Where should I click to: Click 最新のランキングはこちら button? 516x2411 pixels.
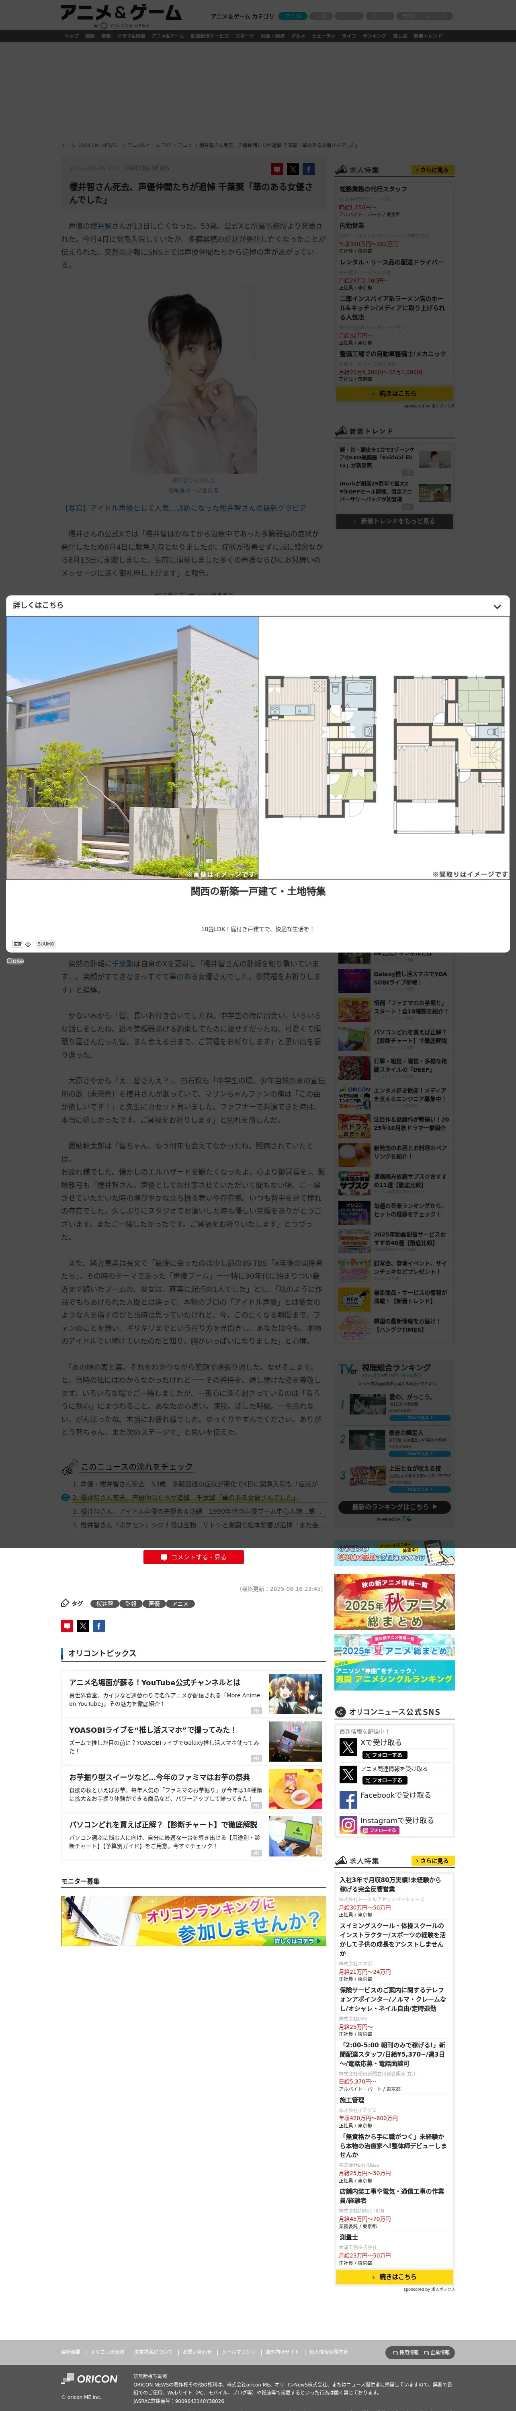(394, 1507)
